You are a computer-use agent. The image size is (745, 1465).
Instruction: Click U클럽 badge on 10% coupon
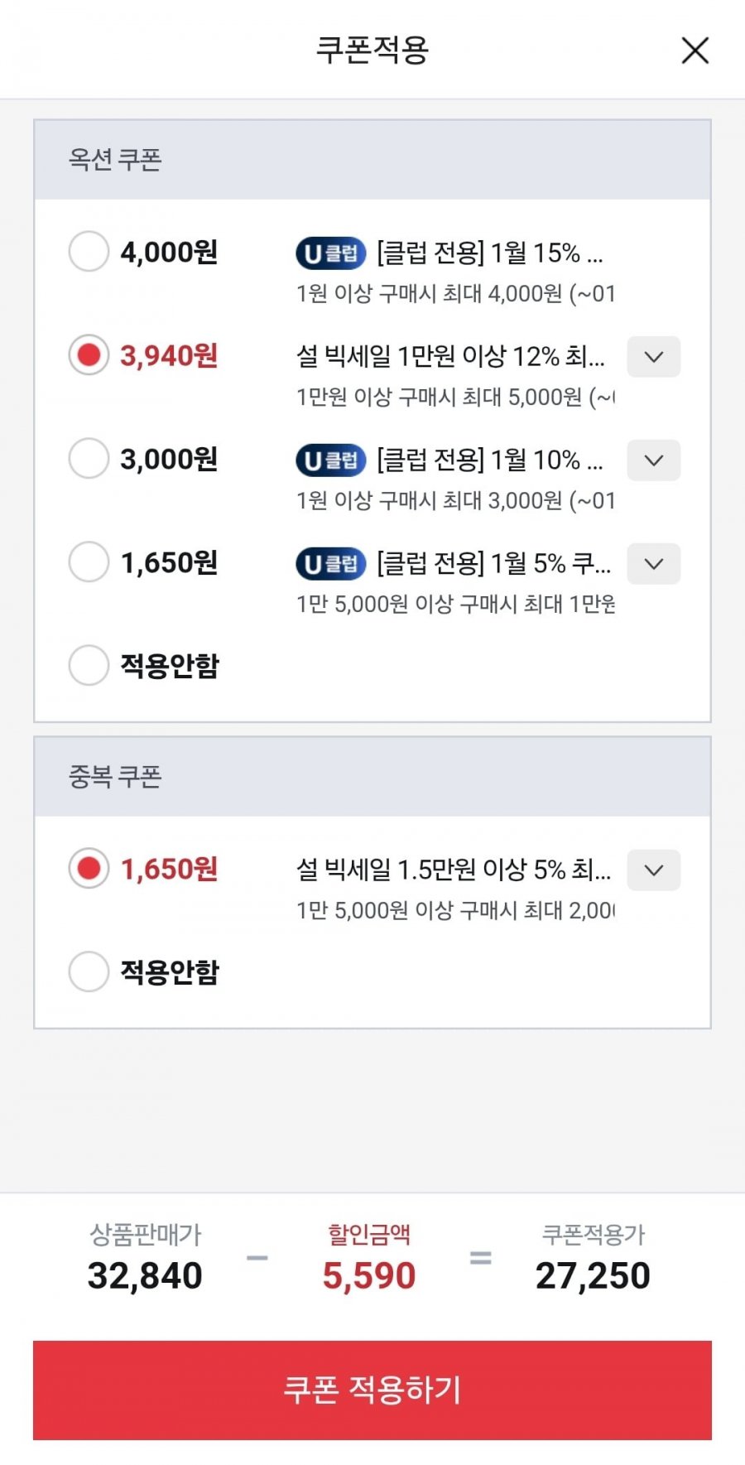[330, 460]
